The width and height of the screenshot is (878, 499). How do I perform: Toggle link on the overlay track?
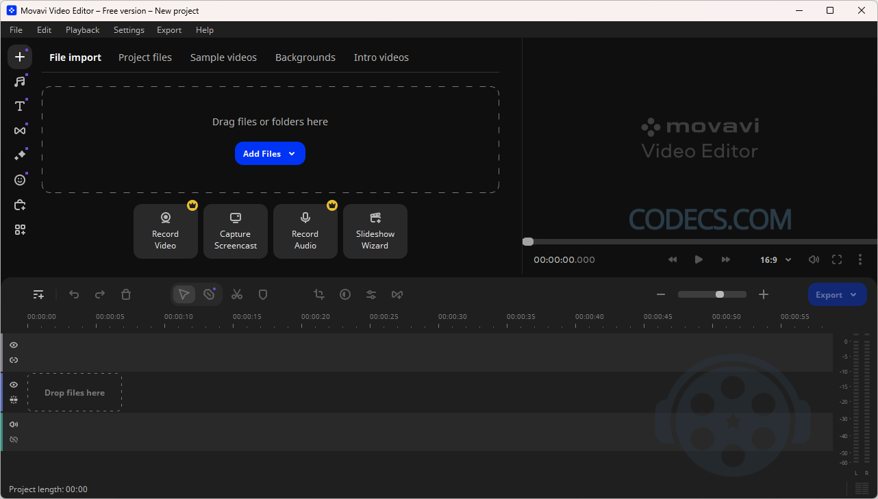[x=14, y=360]
